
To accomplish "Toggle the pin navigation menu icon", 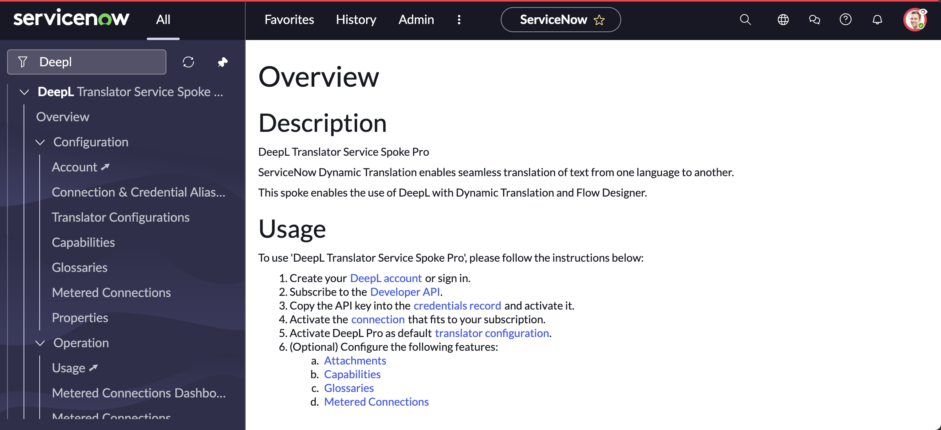I will coord(223,62).
